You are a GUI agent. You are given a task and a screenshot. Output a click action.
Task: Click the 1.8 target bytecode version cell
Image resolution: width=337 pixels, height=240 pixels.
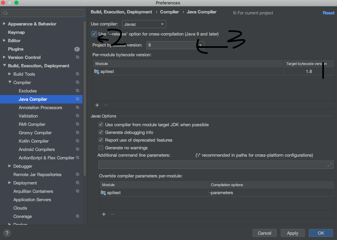point(309,72)
